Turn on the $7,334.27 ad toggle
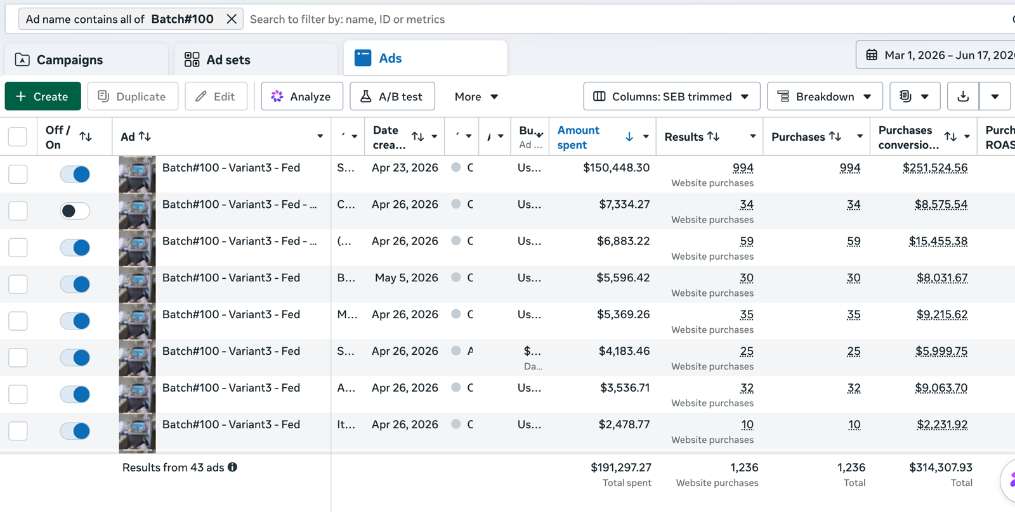This screenshot has width=1015, height=512. [x=75, y=211]
